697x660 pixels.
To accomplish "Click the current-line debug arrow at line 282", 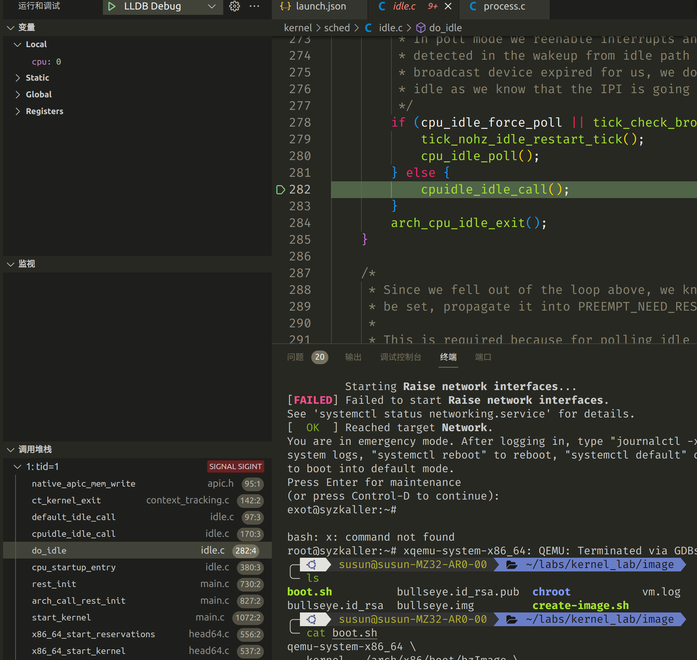I will pos(280,189).
